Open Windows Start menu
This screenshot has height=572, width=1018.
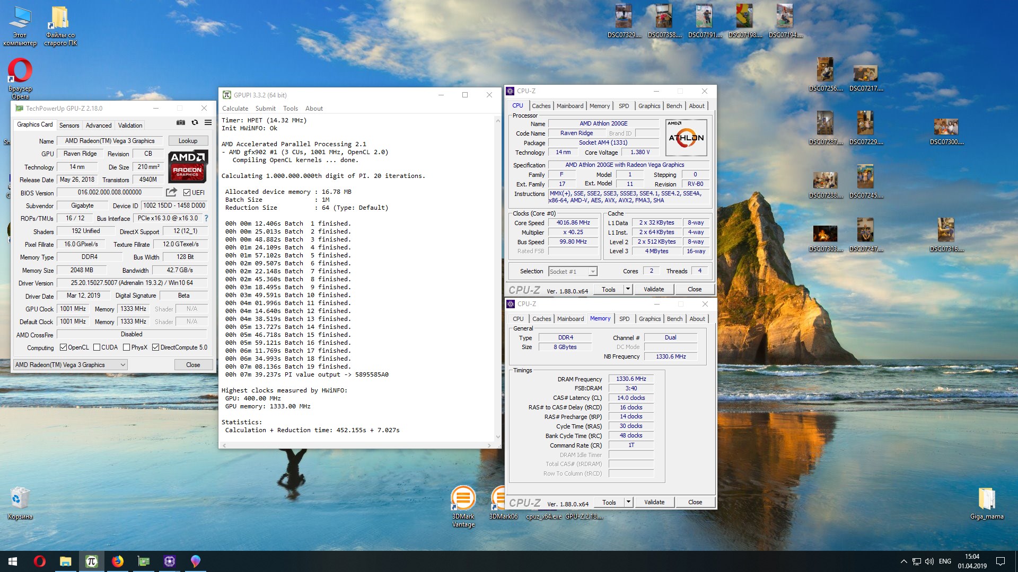(x=13, y=561)
